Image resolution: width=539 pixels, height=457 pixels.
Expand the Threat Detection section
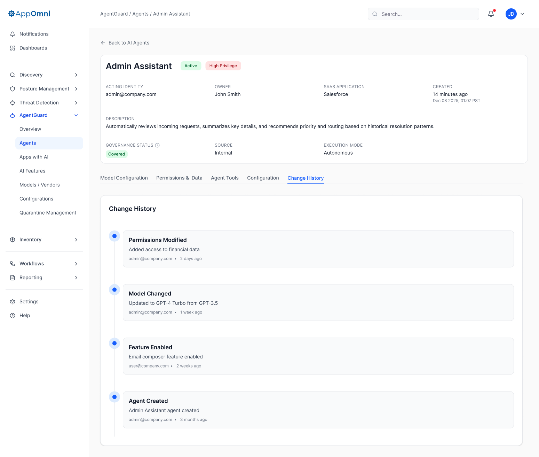[x=76, y=103]
